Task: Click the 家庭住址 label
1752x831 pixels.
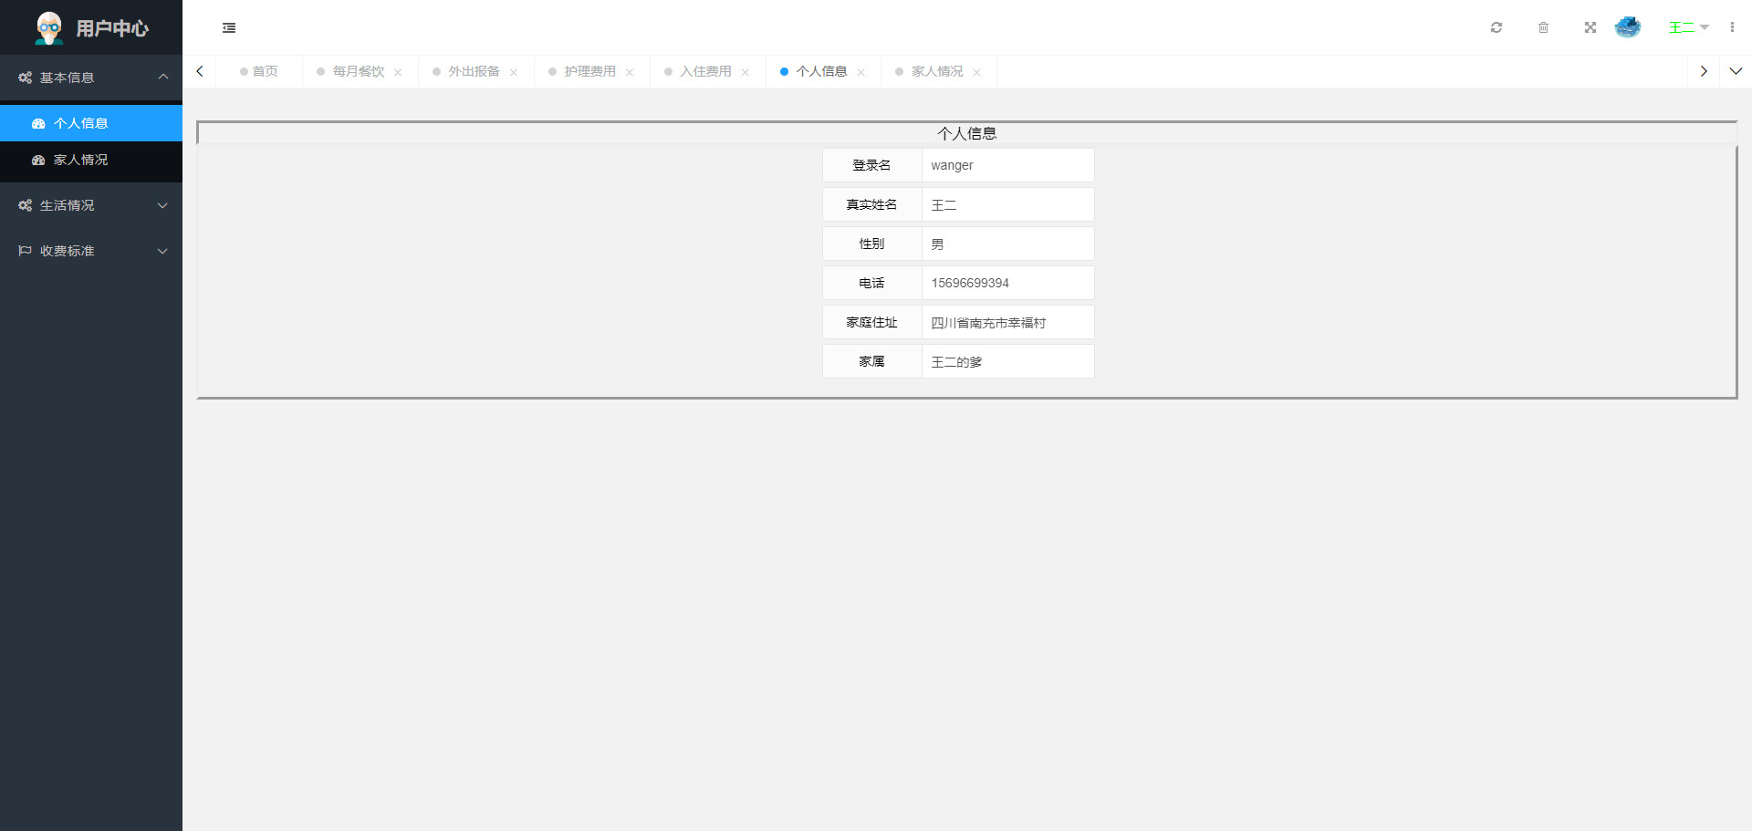Action: (872, 322)
